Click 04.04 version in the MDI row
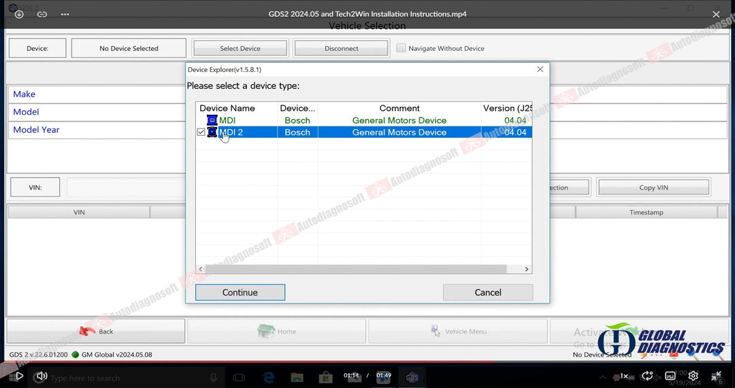Viewport: 735px width, 388px height. point(515,120)
